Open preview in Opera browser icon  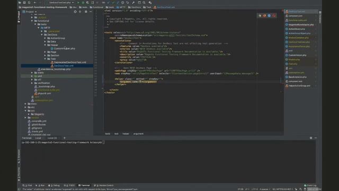tap(274, 15)
